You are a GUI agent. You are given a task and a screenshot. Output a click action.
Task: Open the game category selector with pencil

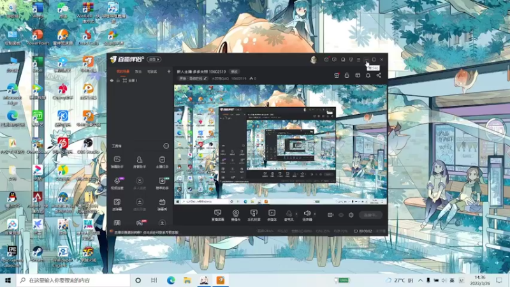click(x=193, y=78)
